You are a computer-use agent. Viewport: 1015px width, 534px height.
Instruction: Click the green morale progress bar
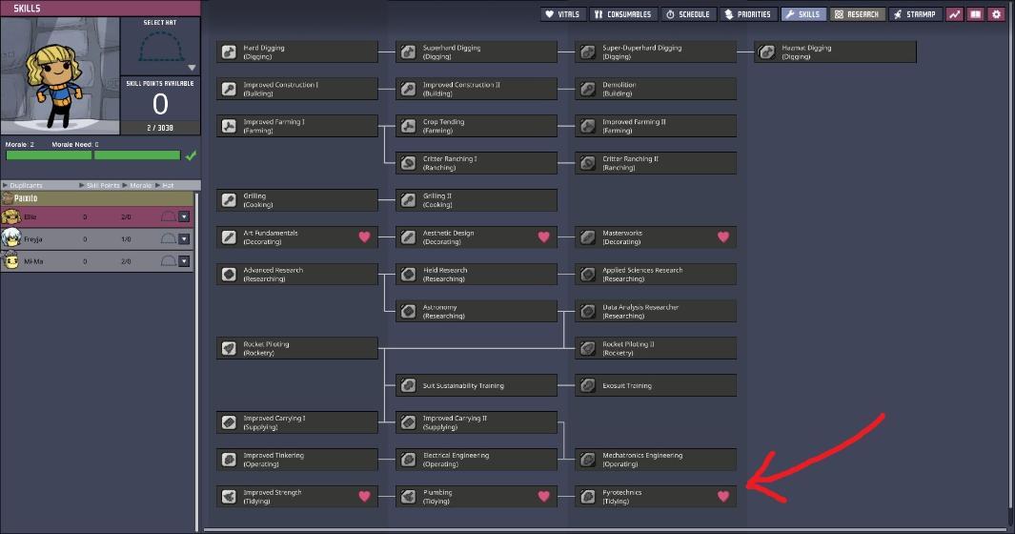coord(93,154)
